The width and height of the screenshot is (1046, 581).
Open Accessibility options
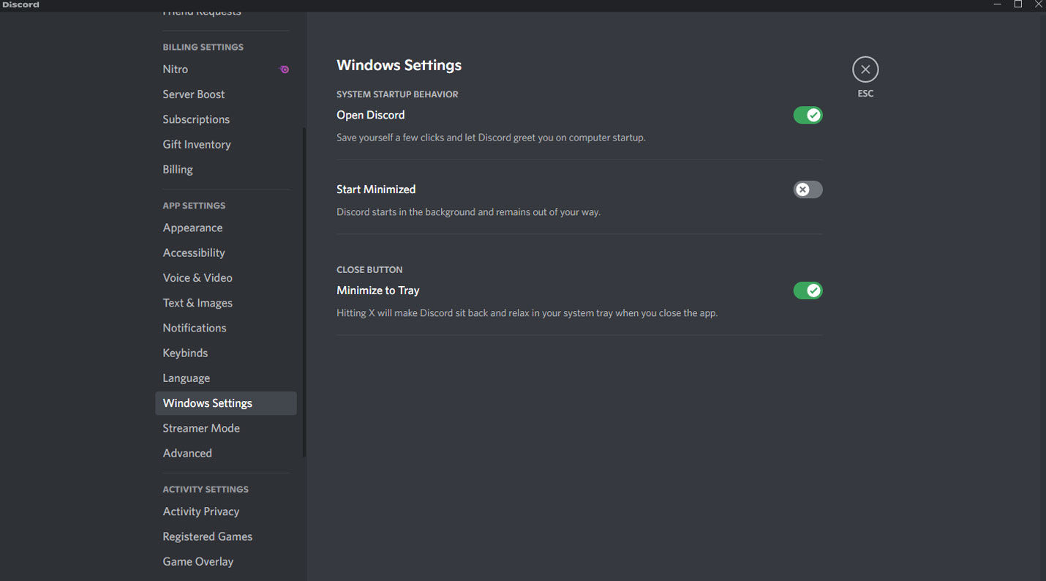pos(194,252)
